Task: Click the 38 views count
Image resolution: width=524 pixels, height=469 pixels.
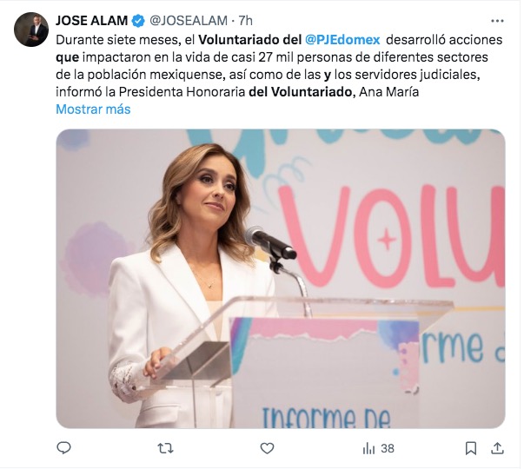Action: tap(388, 448)
